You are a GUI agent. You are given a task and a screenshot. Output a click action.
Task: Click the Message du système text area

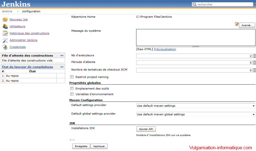point(196,38)
